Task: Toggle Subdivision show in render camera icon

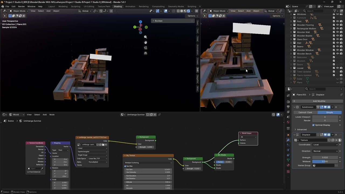Action: (329, 107)
